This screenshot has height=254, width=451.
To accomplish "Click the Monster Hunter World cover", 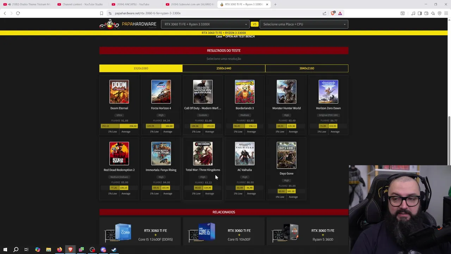I will pyautogui.click(x=286, y=92).
